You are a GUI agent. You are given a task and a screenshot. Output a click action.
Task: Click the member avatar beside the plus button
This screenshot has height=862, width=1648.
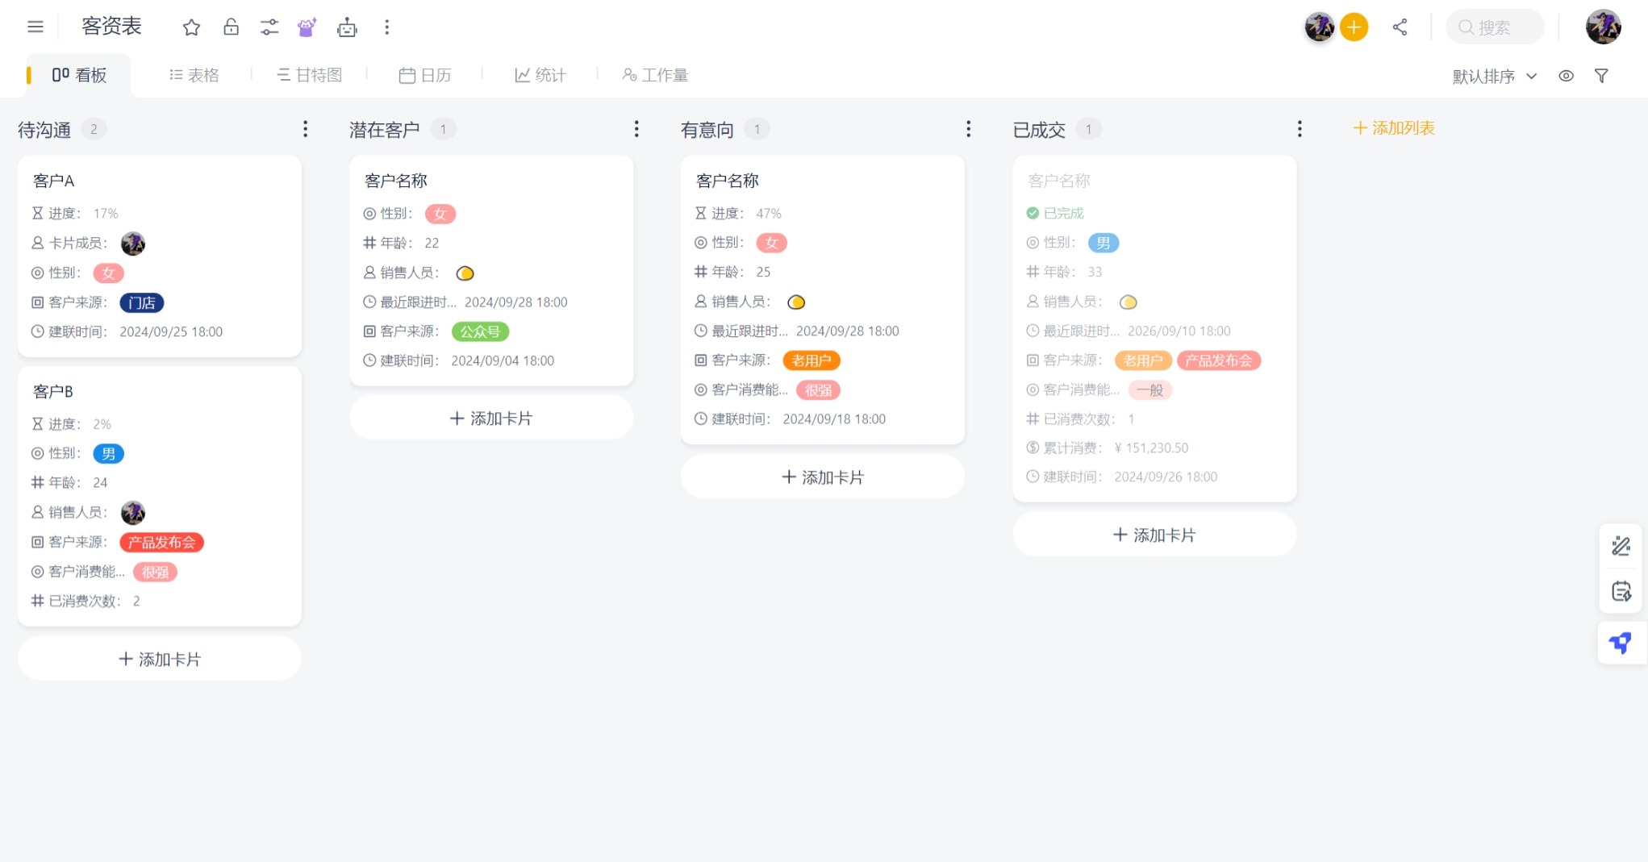(x=1320, y=27)
